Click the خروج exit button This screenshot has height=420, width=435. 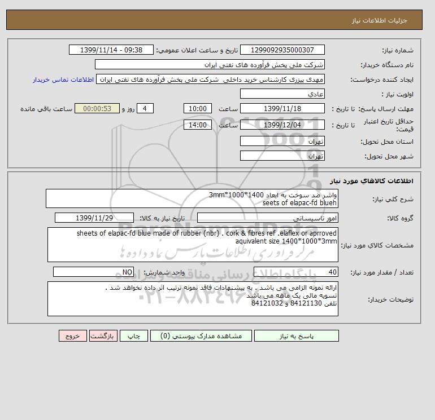[x=73, y=335]
